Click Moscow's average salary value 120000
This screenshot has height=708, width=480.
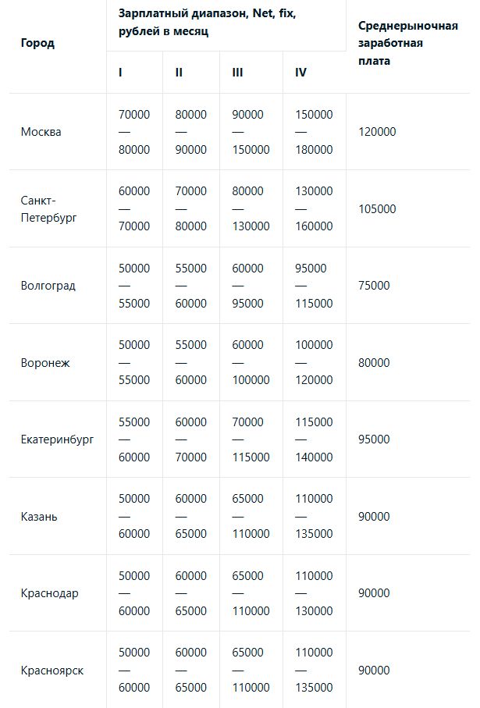[377, 132]
